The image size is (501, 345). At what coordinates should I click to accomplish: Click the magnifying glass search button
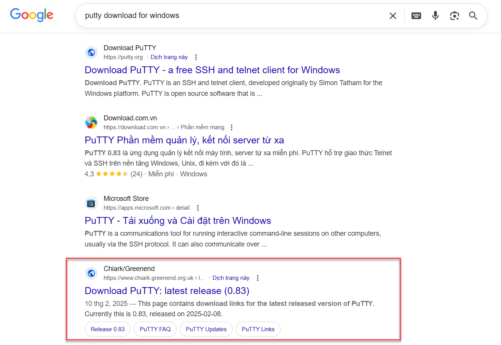(473, 16)
